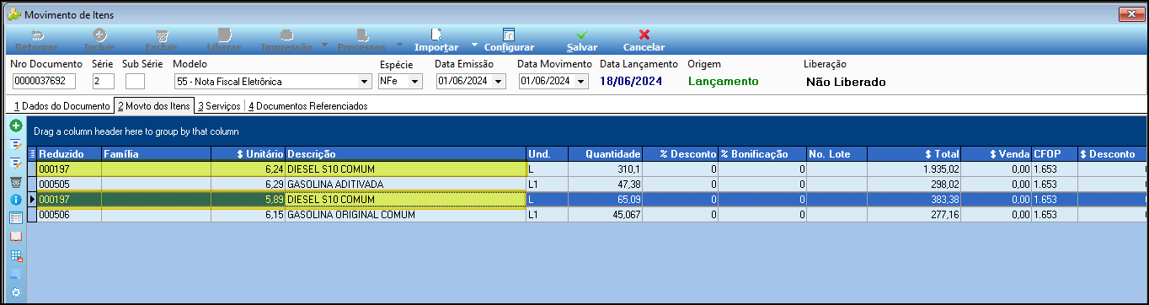Click the sidebar trash bin icon
Viewport: 1149px width, 305px height.
[15, 181]
